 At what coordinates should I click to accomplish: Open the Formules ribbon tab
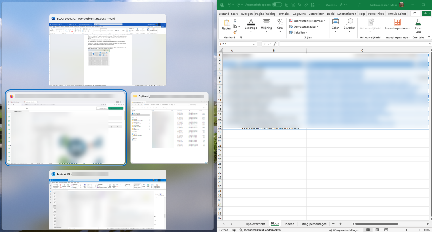283,14
